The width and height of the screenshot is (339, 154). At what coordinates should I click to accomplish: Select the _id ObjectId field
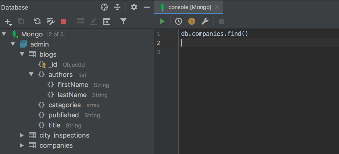(53, 64)
